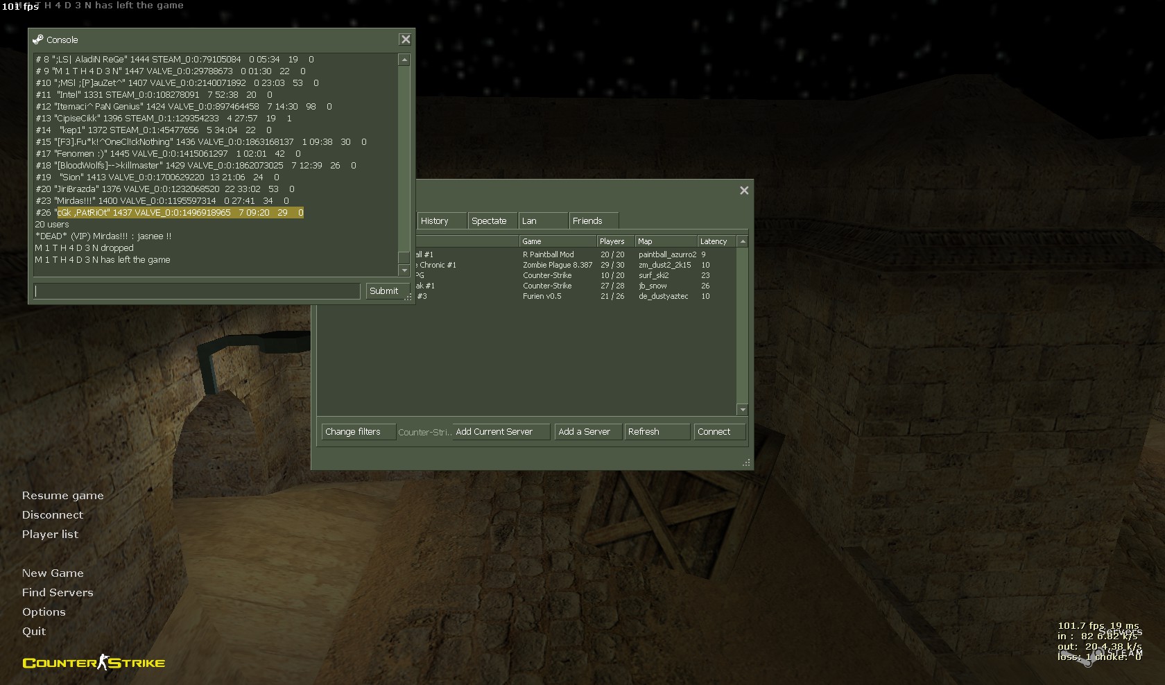The width and height of the screenshot is (1165, 685).
Task: Sort servers by Latency column
Action: 716,241
